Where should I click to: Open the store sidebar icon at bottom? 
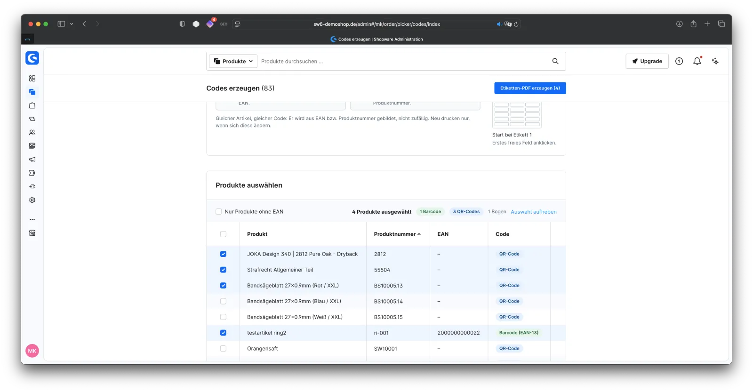click(32, 233)
